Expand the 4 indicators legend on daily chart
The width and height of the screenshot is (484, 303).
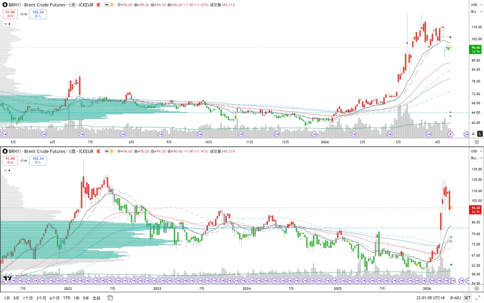click(7, 24)
